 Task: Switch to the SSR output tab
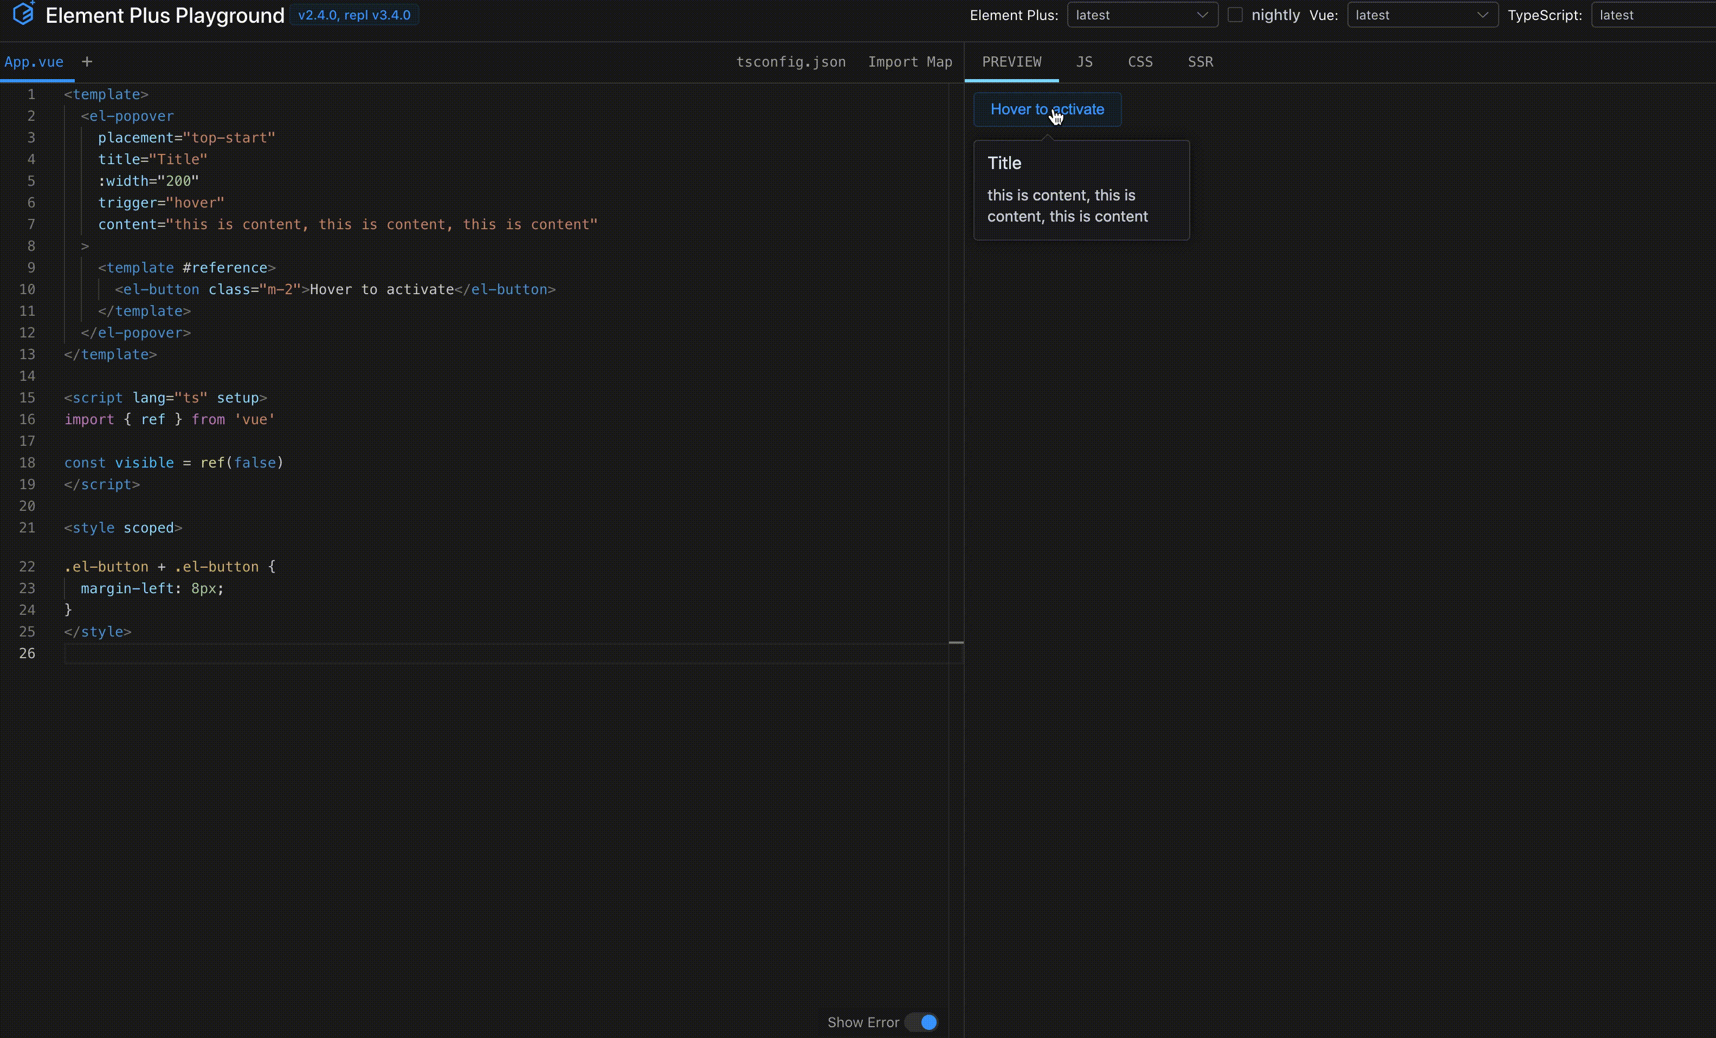coord(1200,62)
